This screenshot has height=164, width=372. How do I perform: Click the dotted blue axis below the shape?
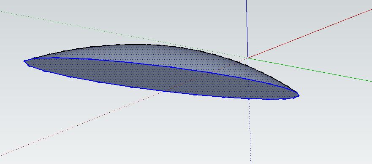tap(250, 131)
